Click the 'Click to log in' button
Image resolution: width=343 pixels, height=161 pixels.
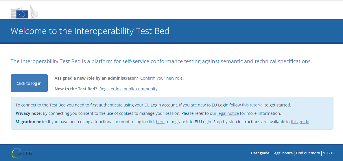point(29,83)
